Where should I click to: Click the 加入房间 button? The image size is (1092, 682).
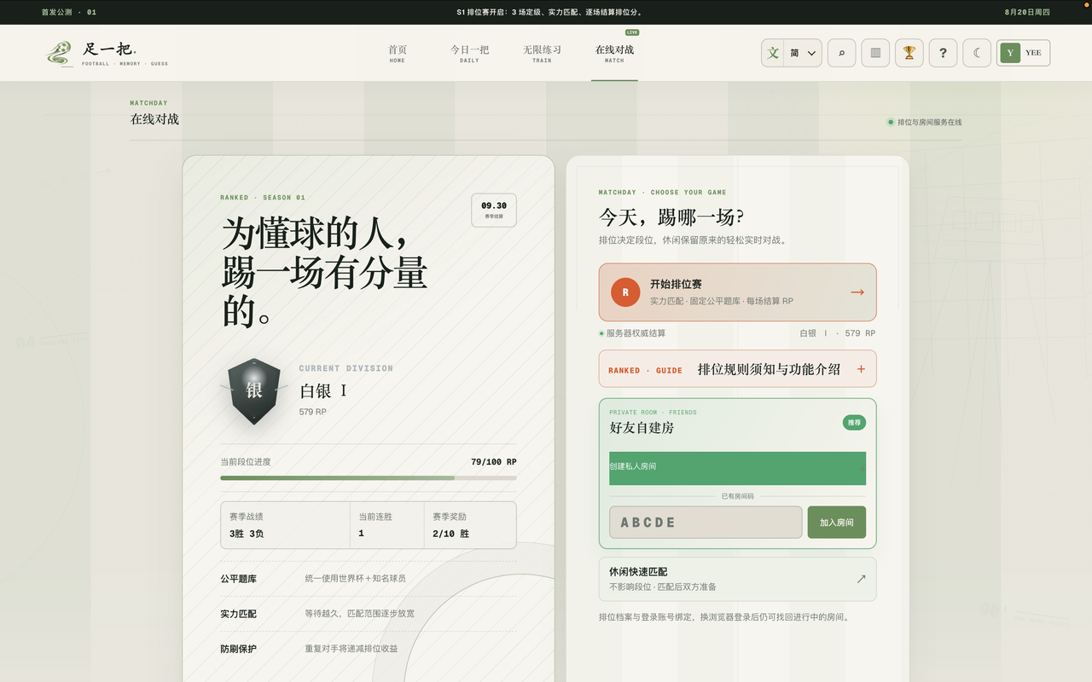[x=836, y=523]
